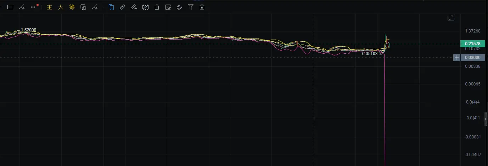Select the rectangle drawing tool

click(10, 7)
